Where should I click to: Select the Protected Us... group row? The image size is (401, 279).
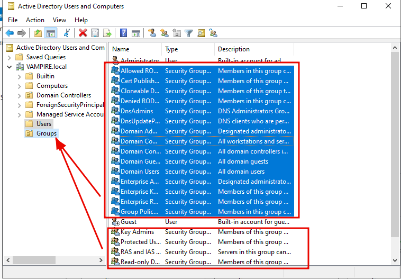[x=203, y=242]
